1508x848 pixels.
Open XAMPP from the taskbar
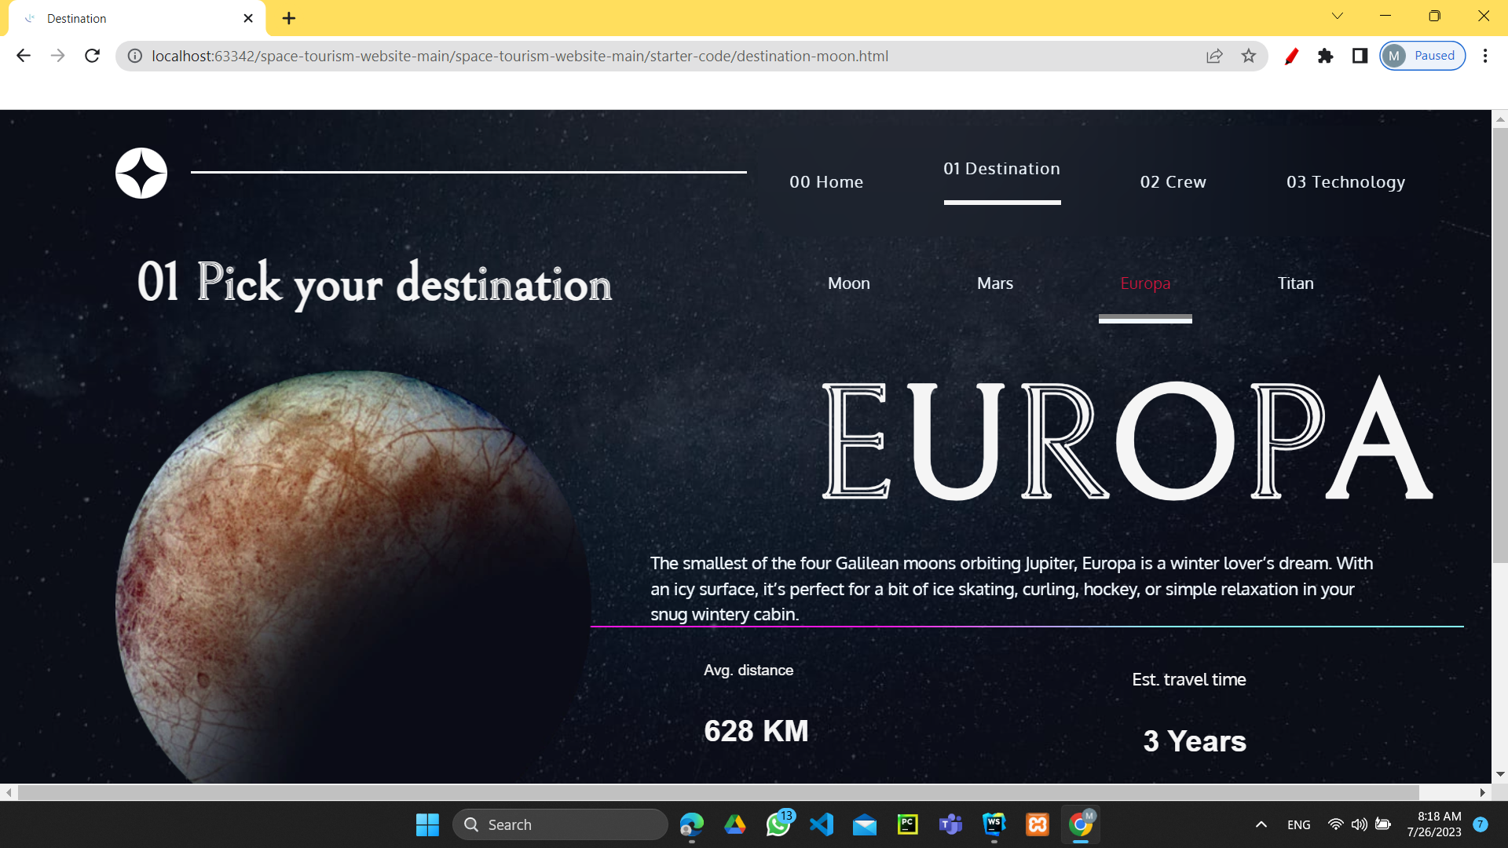click(x=1038, y=824)
